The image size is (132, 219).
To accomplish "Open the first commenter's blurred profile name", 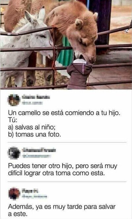I will (x=36, y=97).
